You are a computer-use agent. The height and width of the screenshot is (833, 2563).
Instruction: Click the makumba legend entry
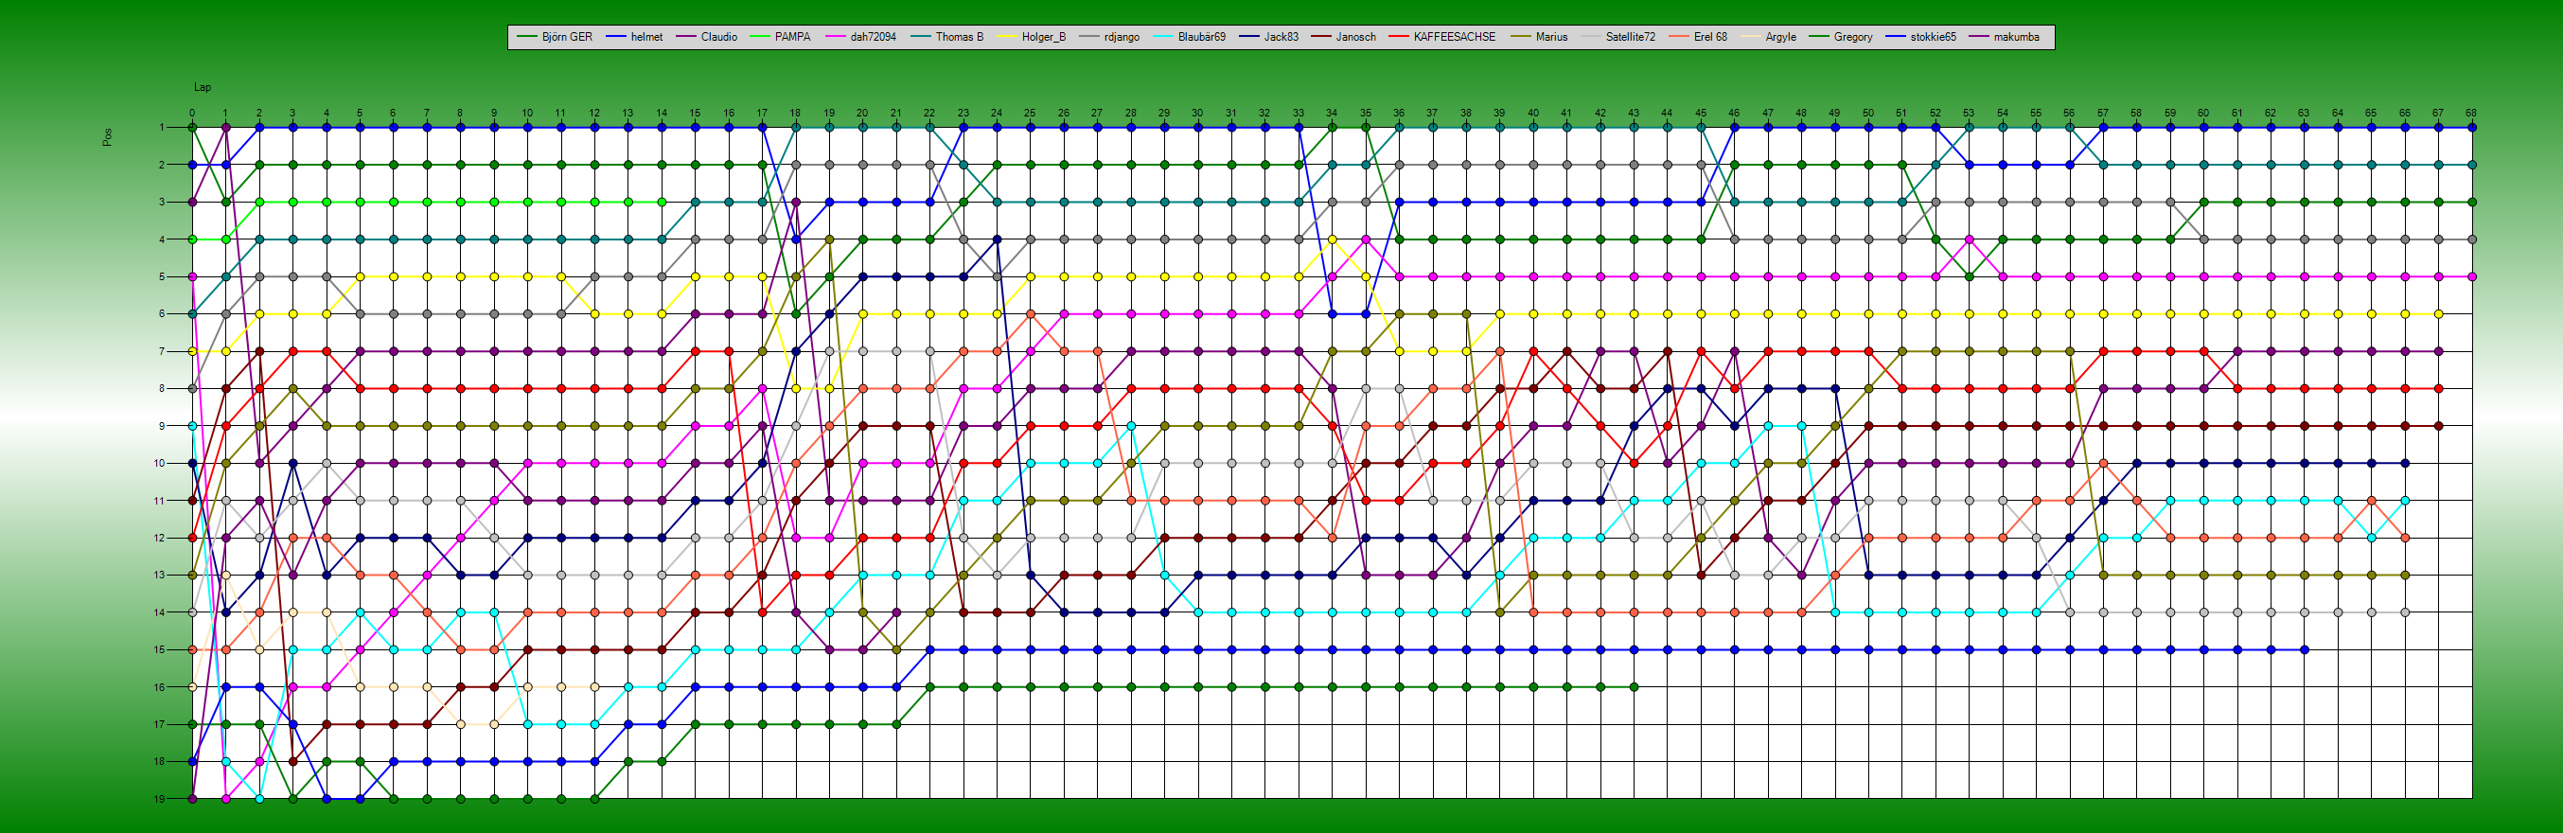click(x=2016, y=37)
